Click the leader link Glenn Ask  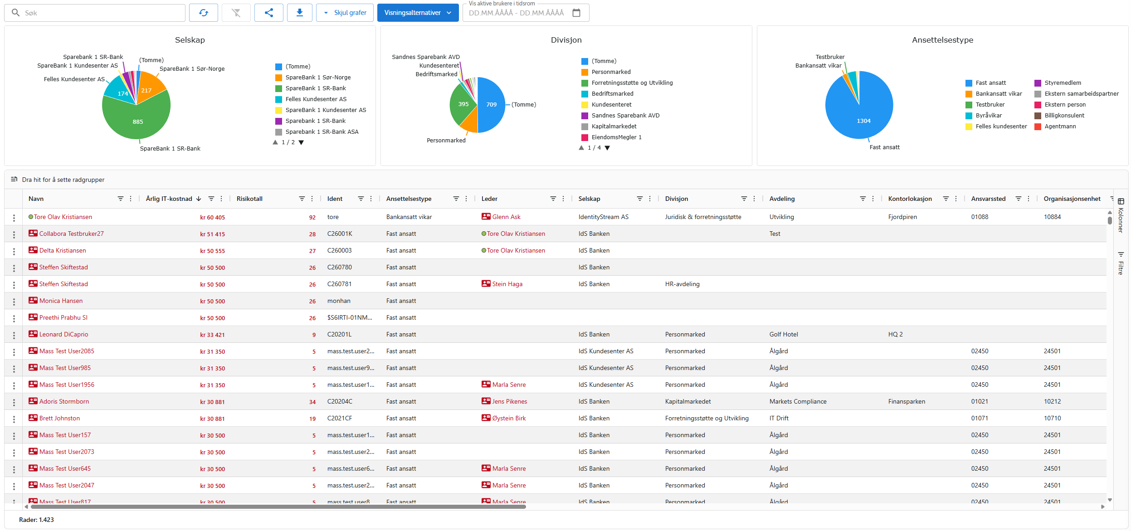(507, 217)
